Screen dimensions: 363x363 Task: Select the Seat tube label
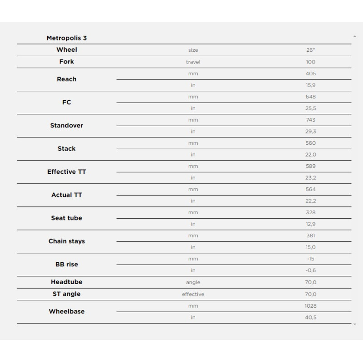(67, 218)
